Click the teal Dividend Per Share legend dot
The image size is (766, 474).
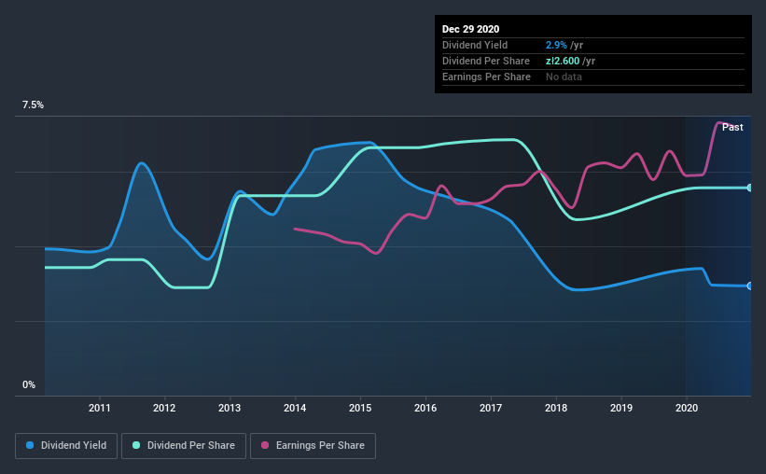pyautogui.click(x=136, y=445)
